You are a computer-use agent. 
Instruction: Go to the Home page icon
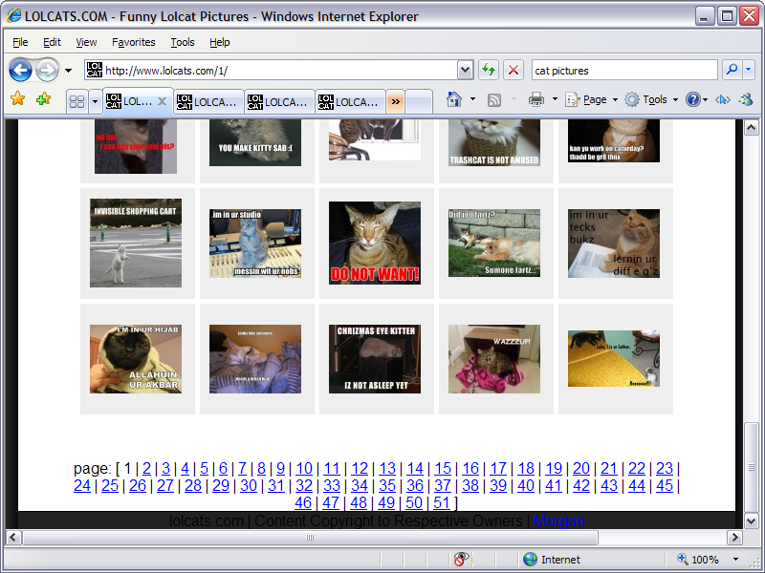[454, 99]
